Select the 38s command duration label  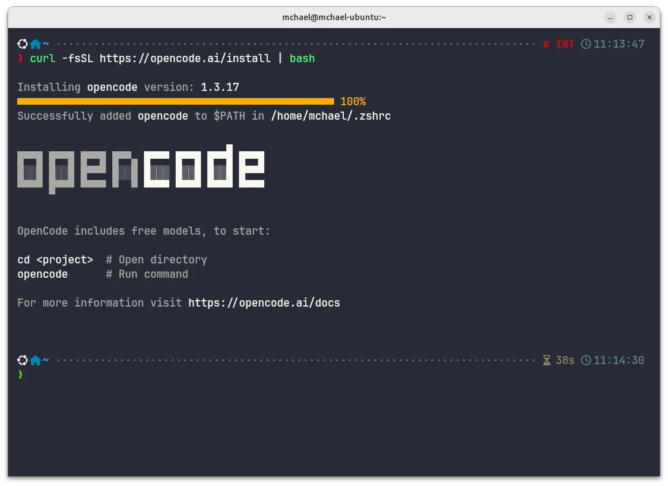point(564,360)
